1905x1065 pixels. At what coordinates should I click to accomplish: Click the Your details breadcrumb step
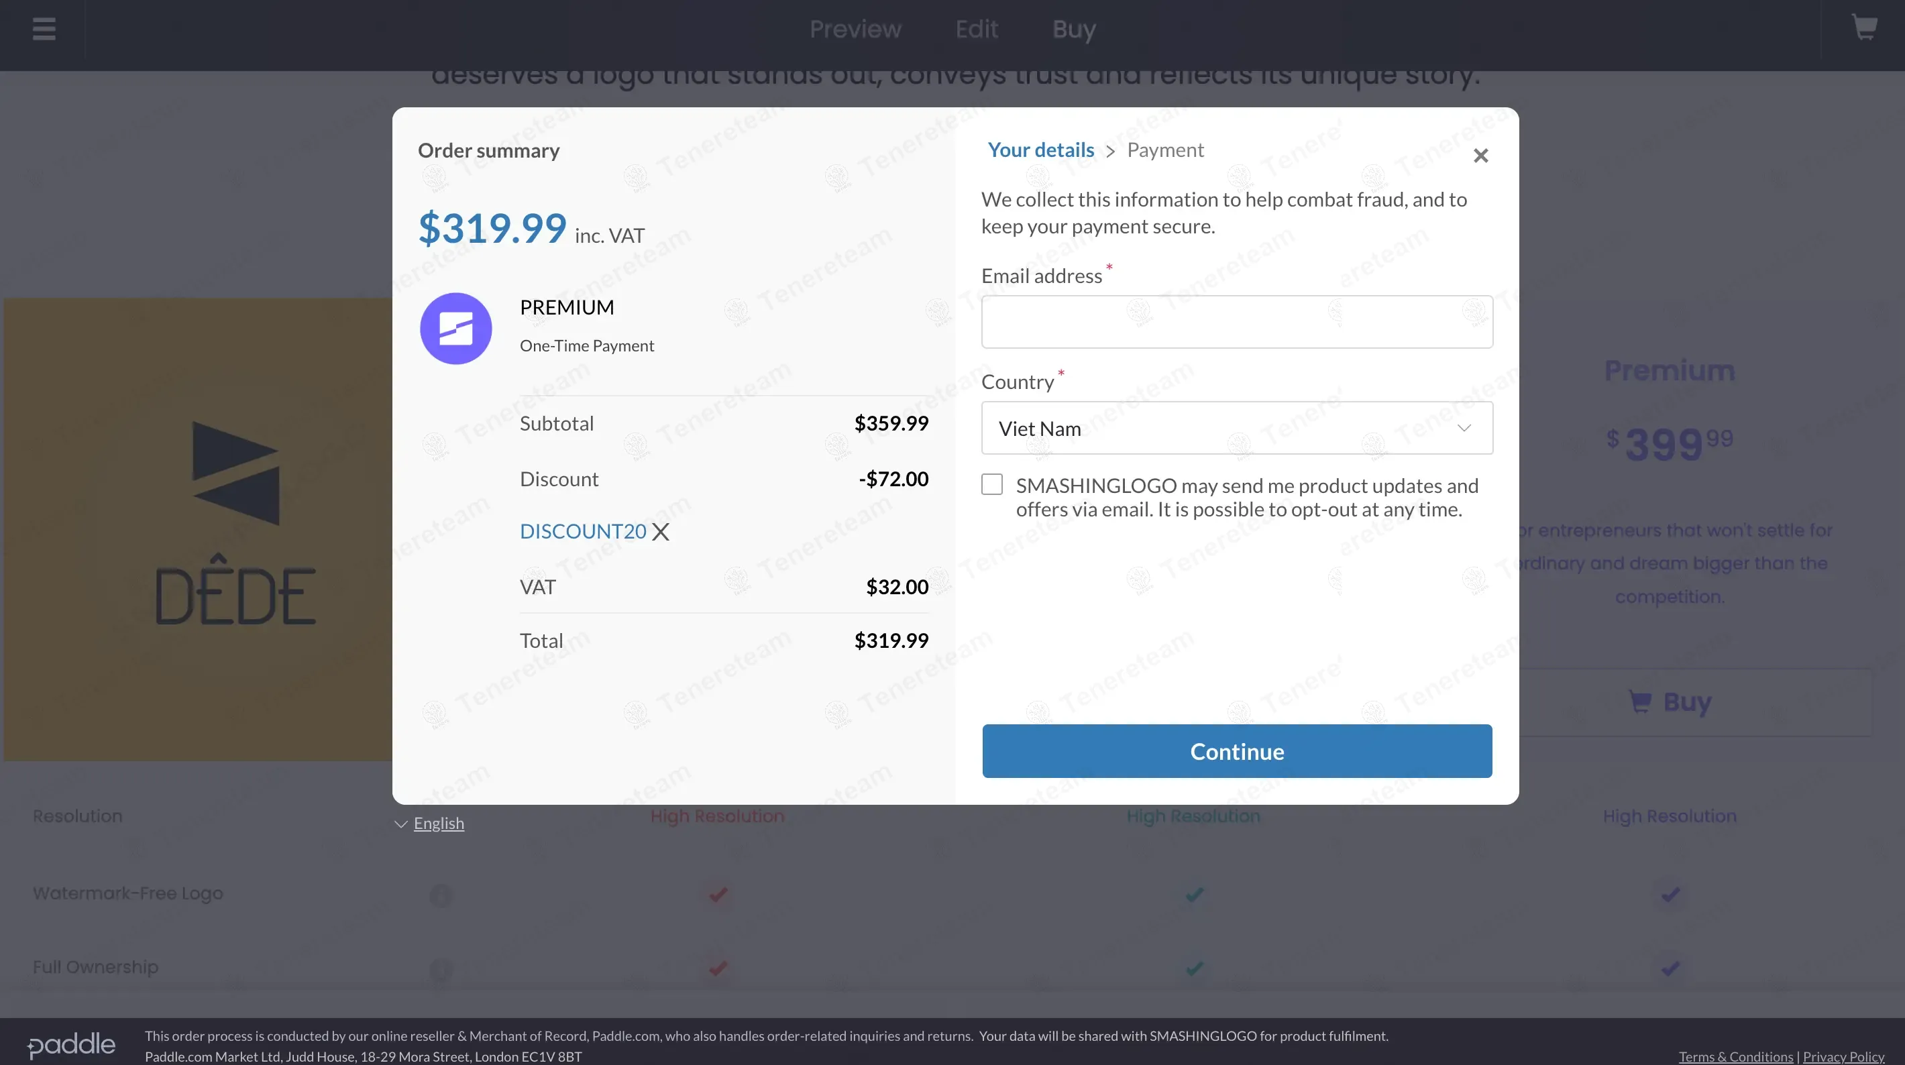tap(1040, 150)
